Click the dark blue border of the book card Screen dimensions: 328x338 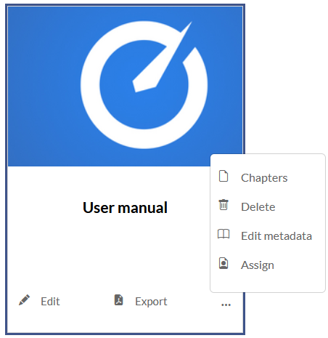pyautogui.click(x=7, y=169)
